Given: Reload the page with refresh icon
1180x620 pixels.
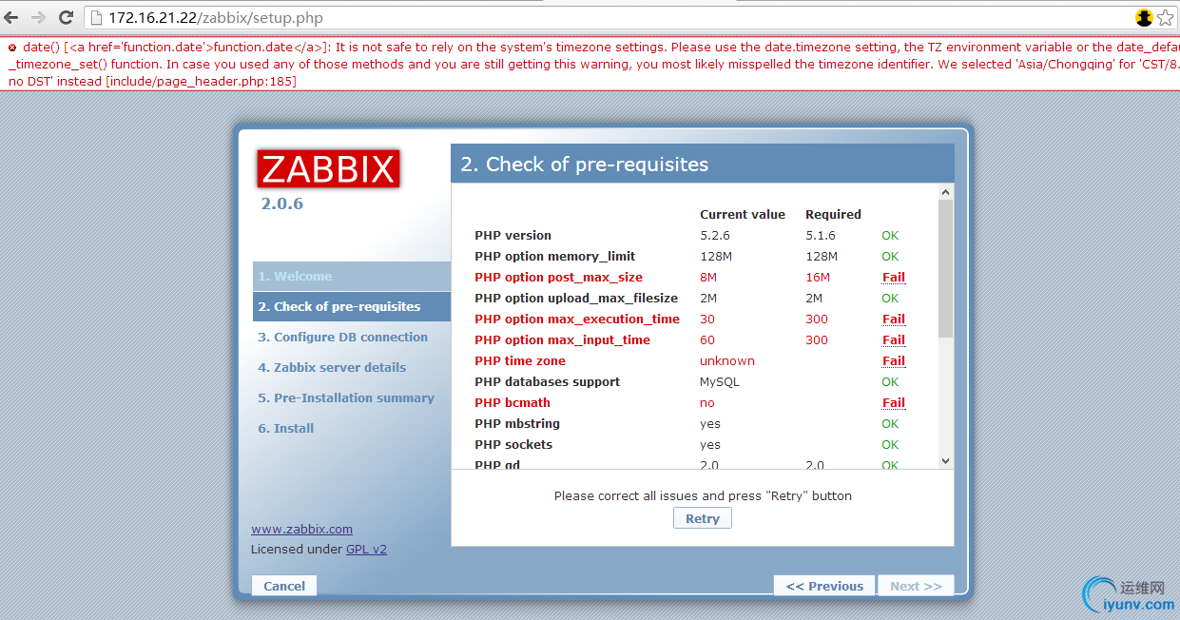Looking at the screenshot, I should [x=67, y=17].
